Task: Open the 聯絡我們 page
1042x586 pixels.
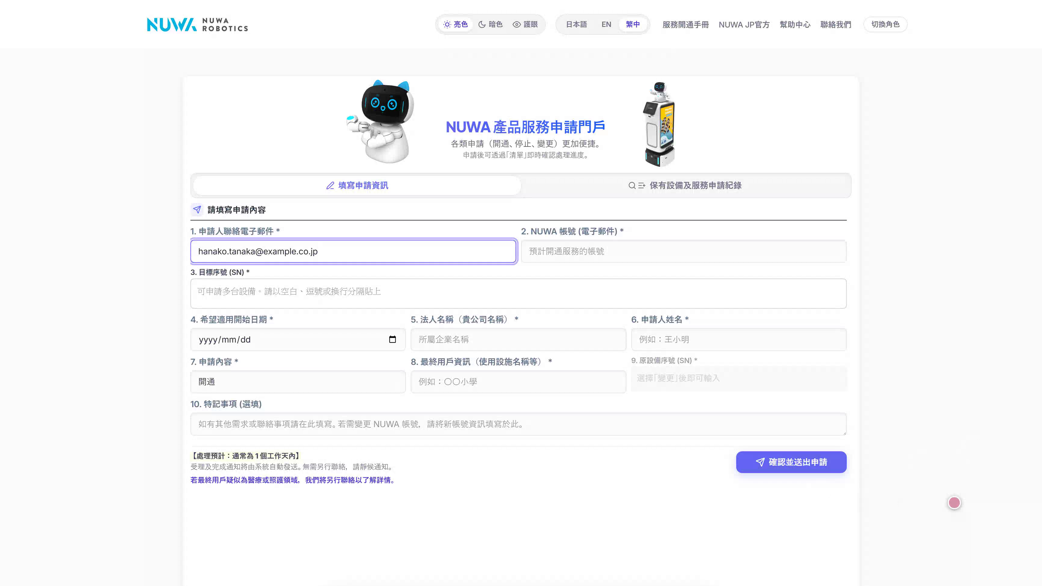Action: click(x=836, y=25)
